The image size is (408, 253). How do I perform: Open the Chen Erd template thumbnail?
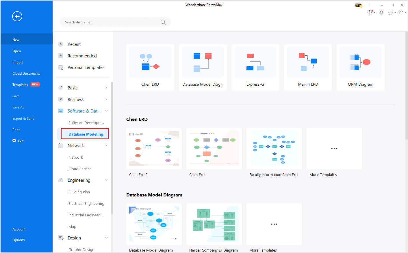click(214, 149)
